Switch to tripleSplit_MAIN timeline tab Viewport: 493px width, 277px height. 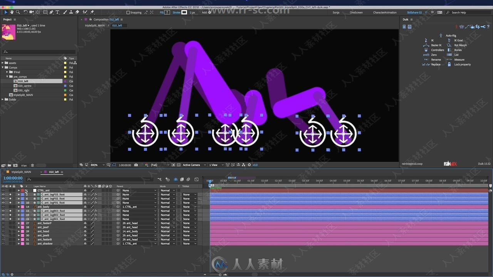tap(21, 172)
